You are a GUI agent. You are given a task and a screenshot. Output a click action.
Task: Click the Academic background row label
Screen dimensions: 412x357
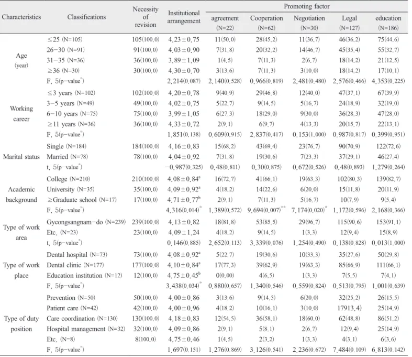(x=21, y=194)
